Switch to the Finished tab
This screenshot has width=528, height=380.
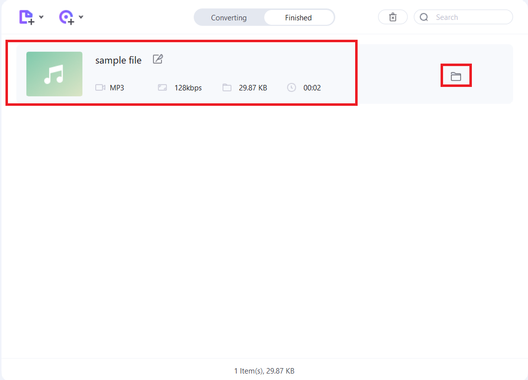tap(298, 17)
